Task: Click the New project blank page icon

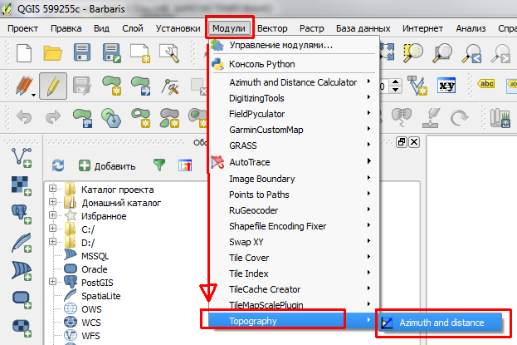Action: point(24,53)
